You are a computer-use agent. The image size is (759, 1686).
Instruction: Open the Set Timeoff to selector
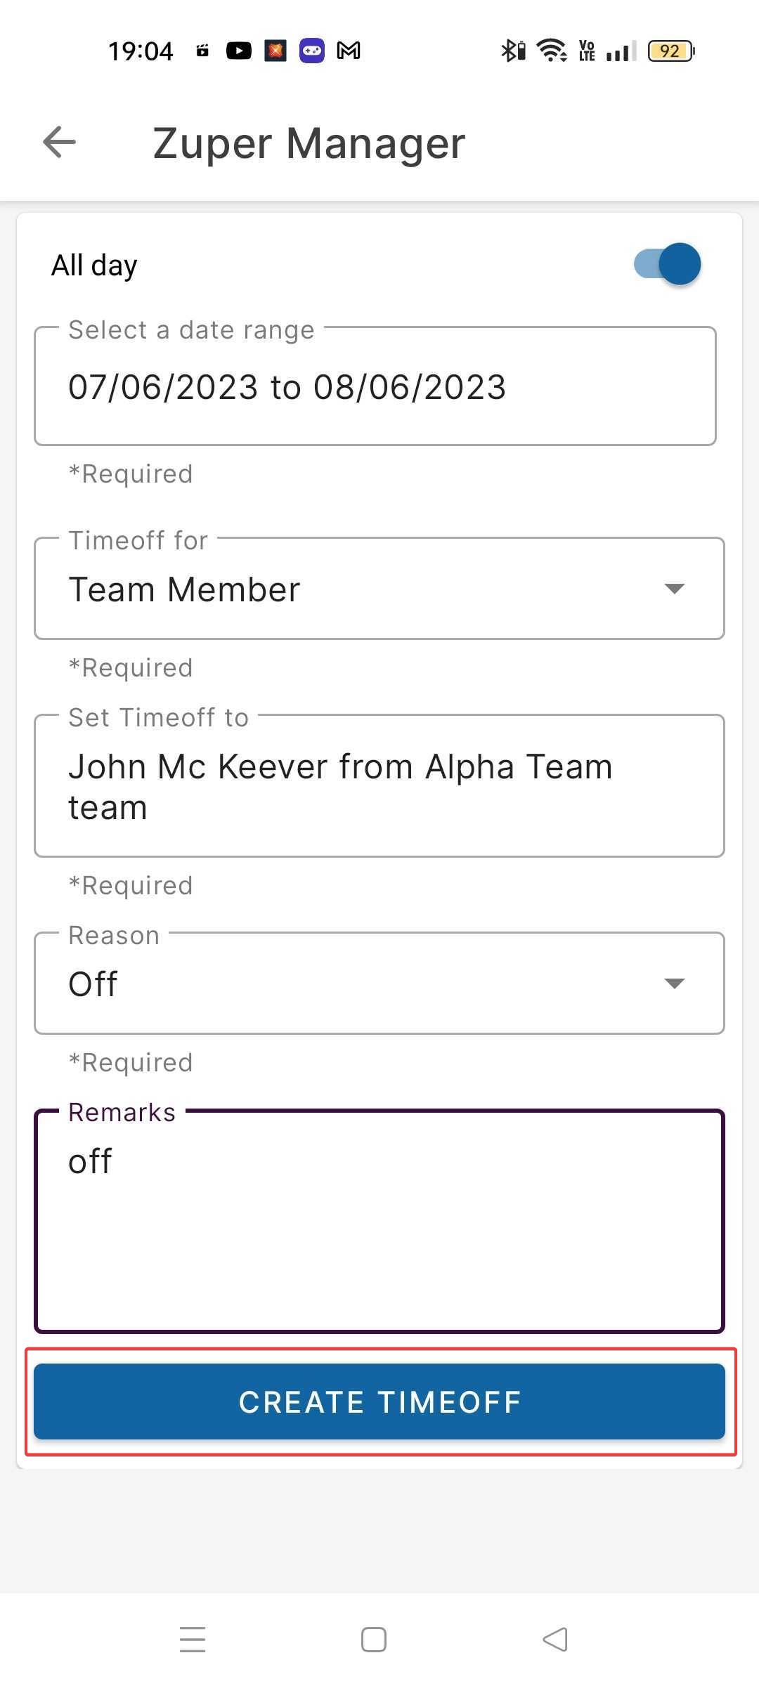pos(379,786)
